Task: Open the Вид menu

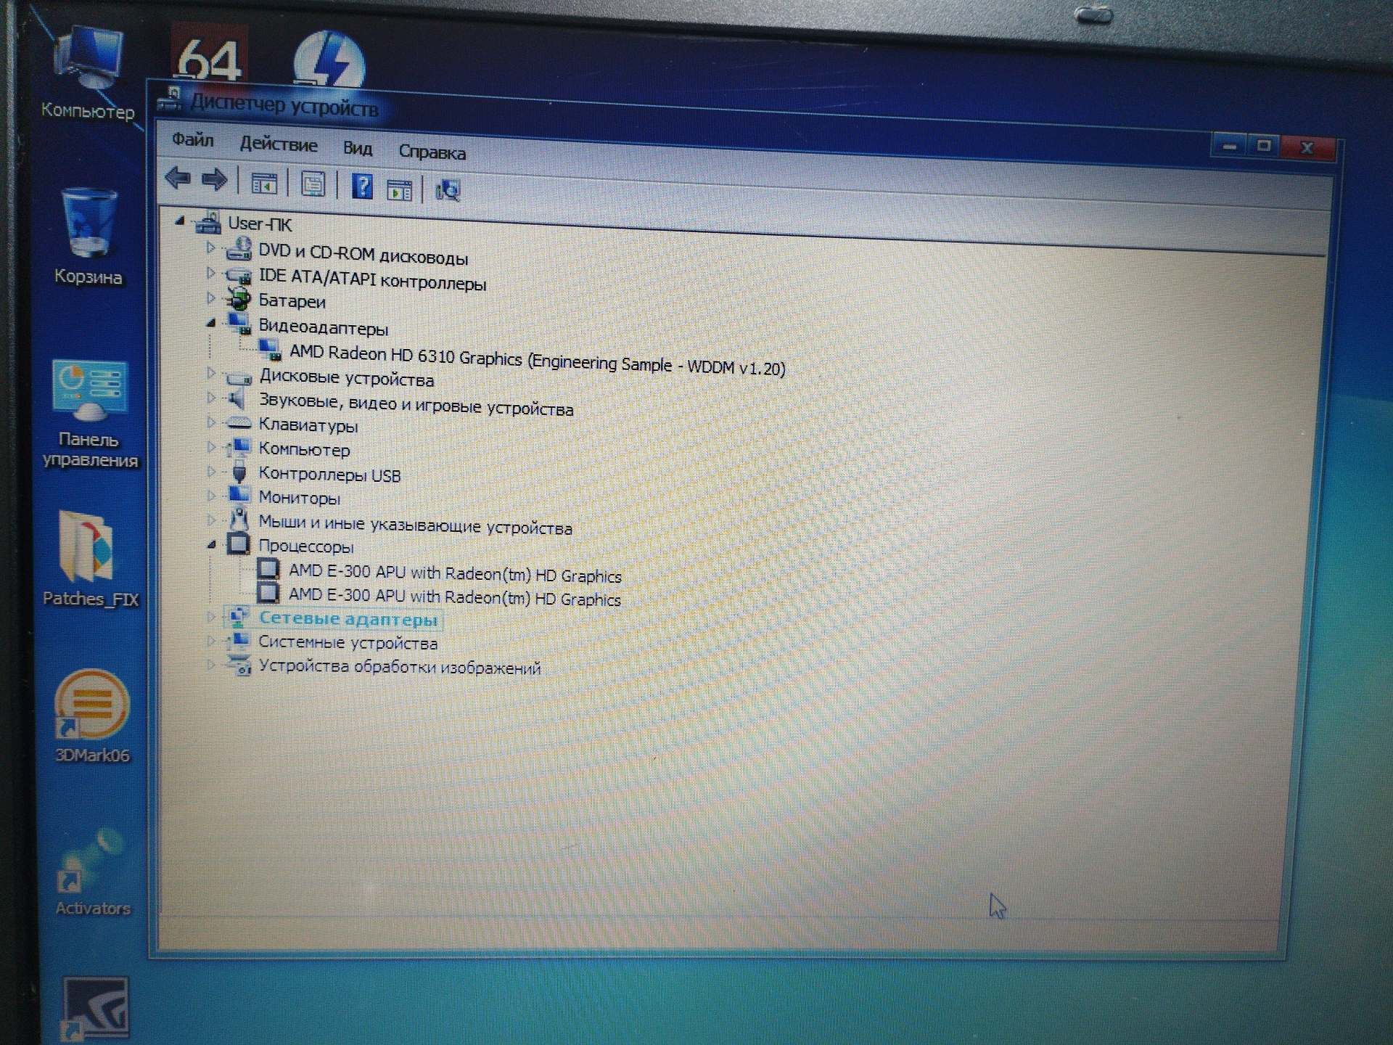Action: (x=358, y=149)
